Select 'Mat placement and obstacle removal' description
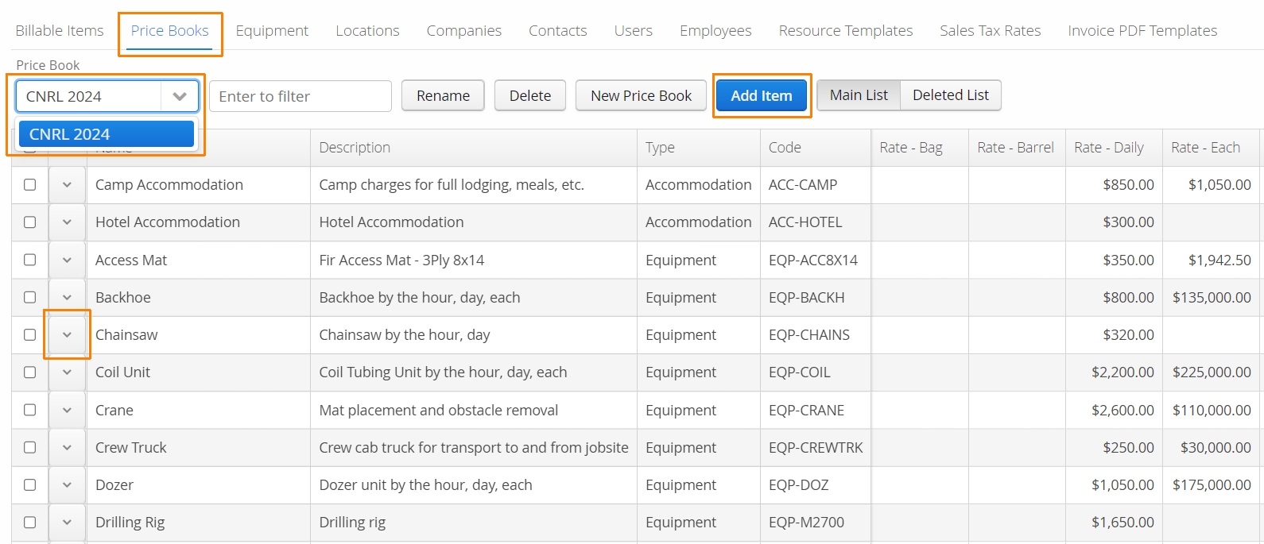1264x544 pixels. point(474,410)
